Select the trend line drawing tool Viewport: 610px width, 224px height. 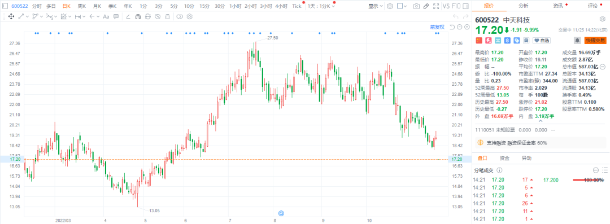[x=21, y=17]
